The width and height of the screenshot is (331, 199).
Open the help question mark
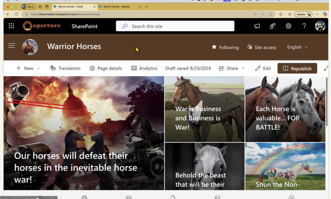coord(304,26)
